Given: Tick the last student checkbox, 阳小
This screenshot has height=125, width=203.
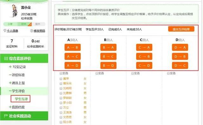Looking at the screenshot, I should pyautogui.click(x=61, y=122).
